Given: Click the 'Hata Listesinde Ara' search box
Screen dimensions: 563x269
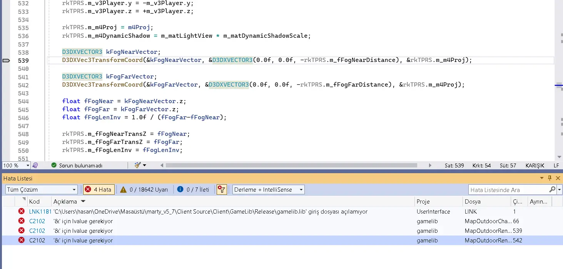Looking at the screenshot, I should click(x=508, y=190).
